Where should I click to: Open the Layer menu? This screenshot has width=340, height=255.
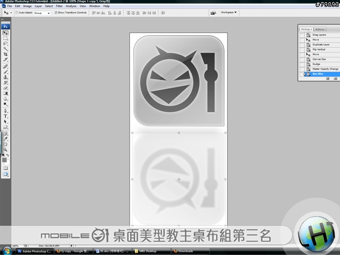coord(38,6)
